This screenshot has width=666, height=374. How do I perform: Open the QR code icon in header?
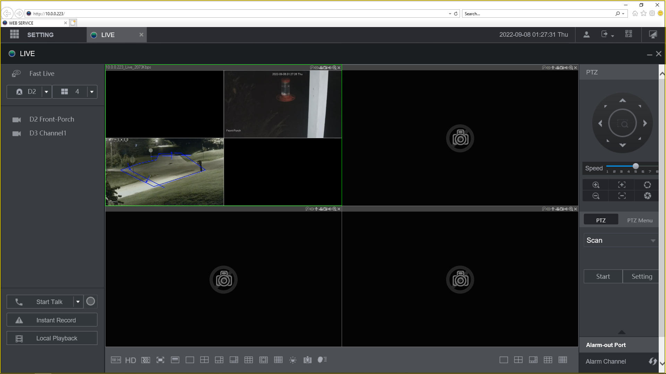click(629, 34)
